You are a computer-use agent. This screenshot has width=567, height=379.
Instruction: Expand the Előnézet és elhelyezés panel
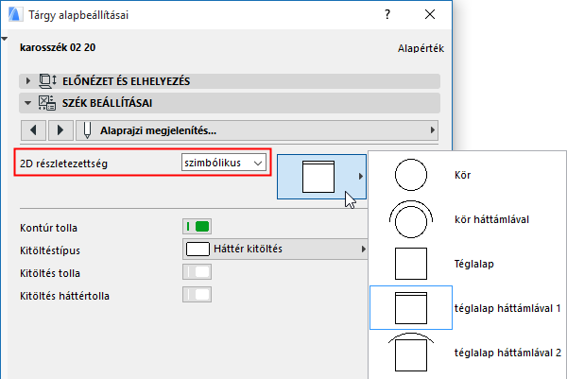click(29, 81)
